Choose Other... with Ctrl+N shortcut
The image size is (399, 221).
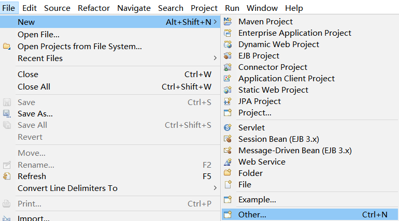[310, 215]
